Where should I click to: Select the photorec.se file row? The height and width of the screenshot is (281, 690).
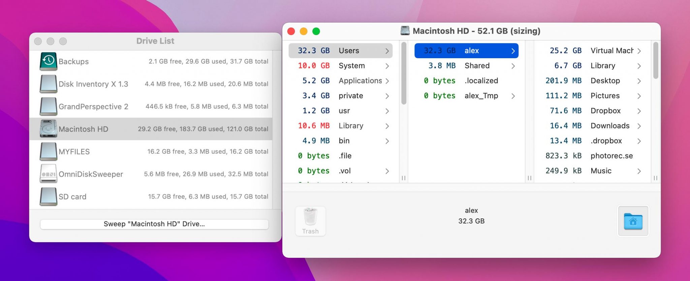pos(592,156)
